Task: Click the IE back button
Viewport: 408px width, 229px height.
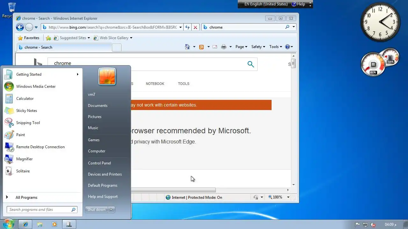Action: (20, 27)
